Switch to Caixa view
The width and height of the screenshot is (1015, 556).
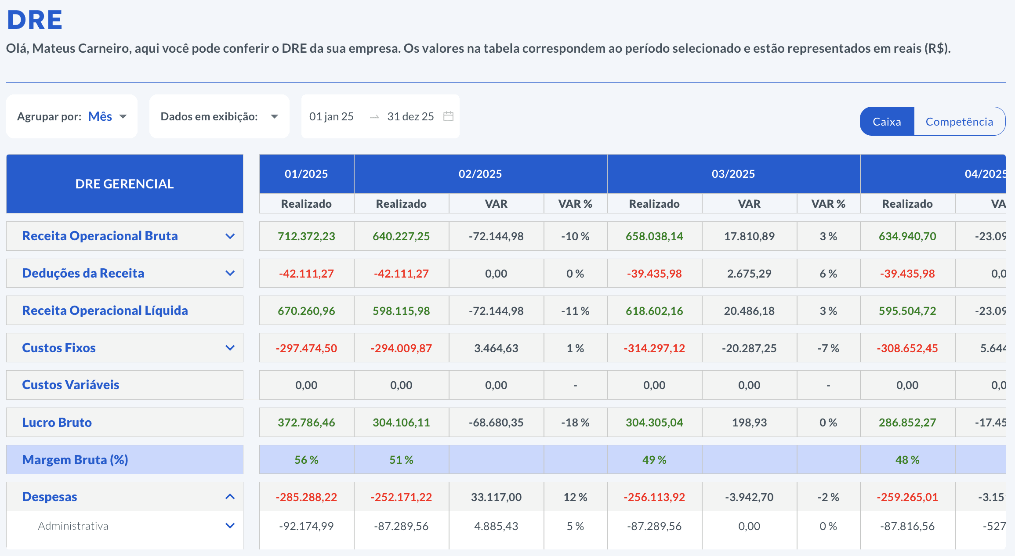point(887,122)
